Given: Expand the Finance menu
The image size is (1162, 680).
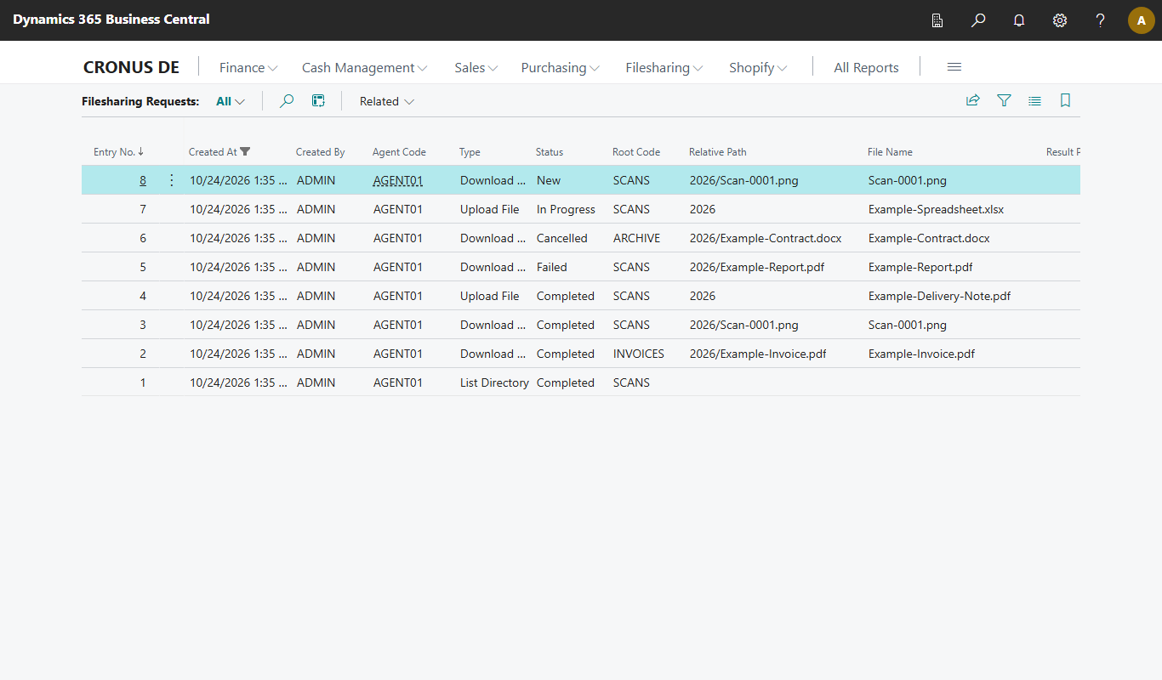Looking at the screenshot, I should 248,68.
